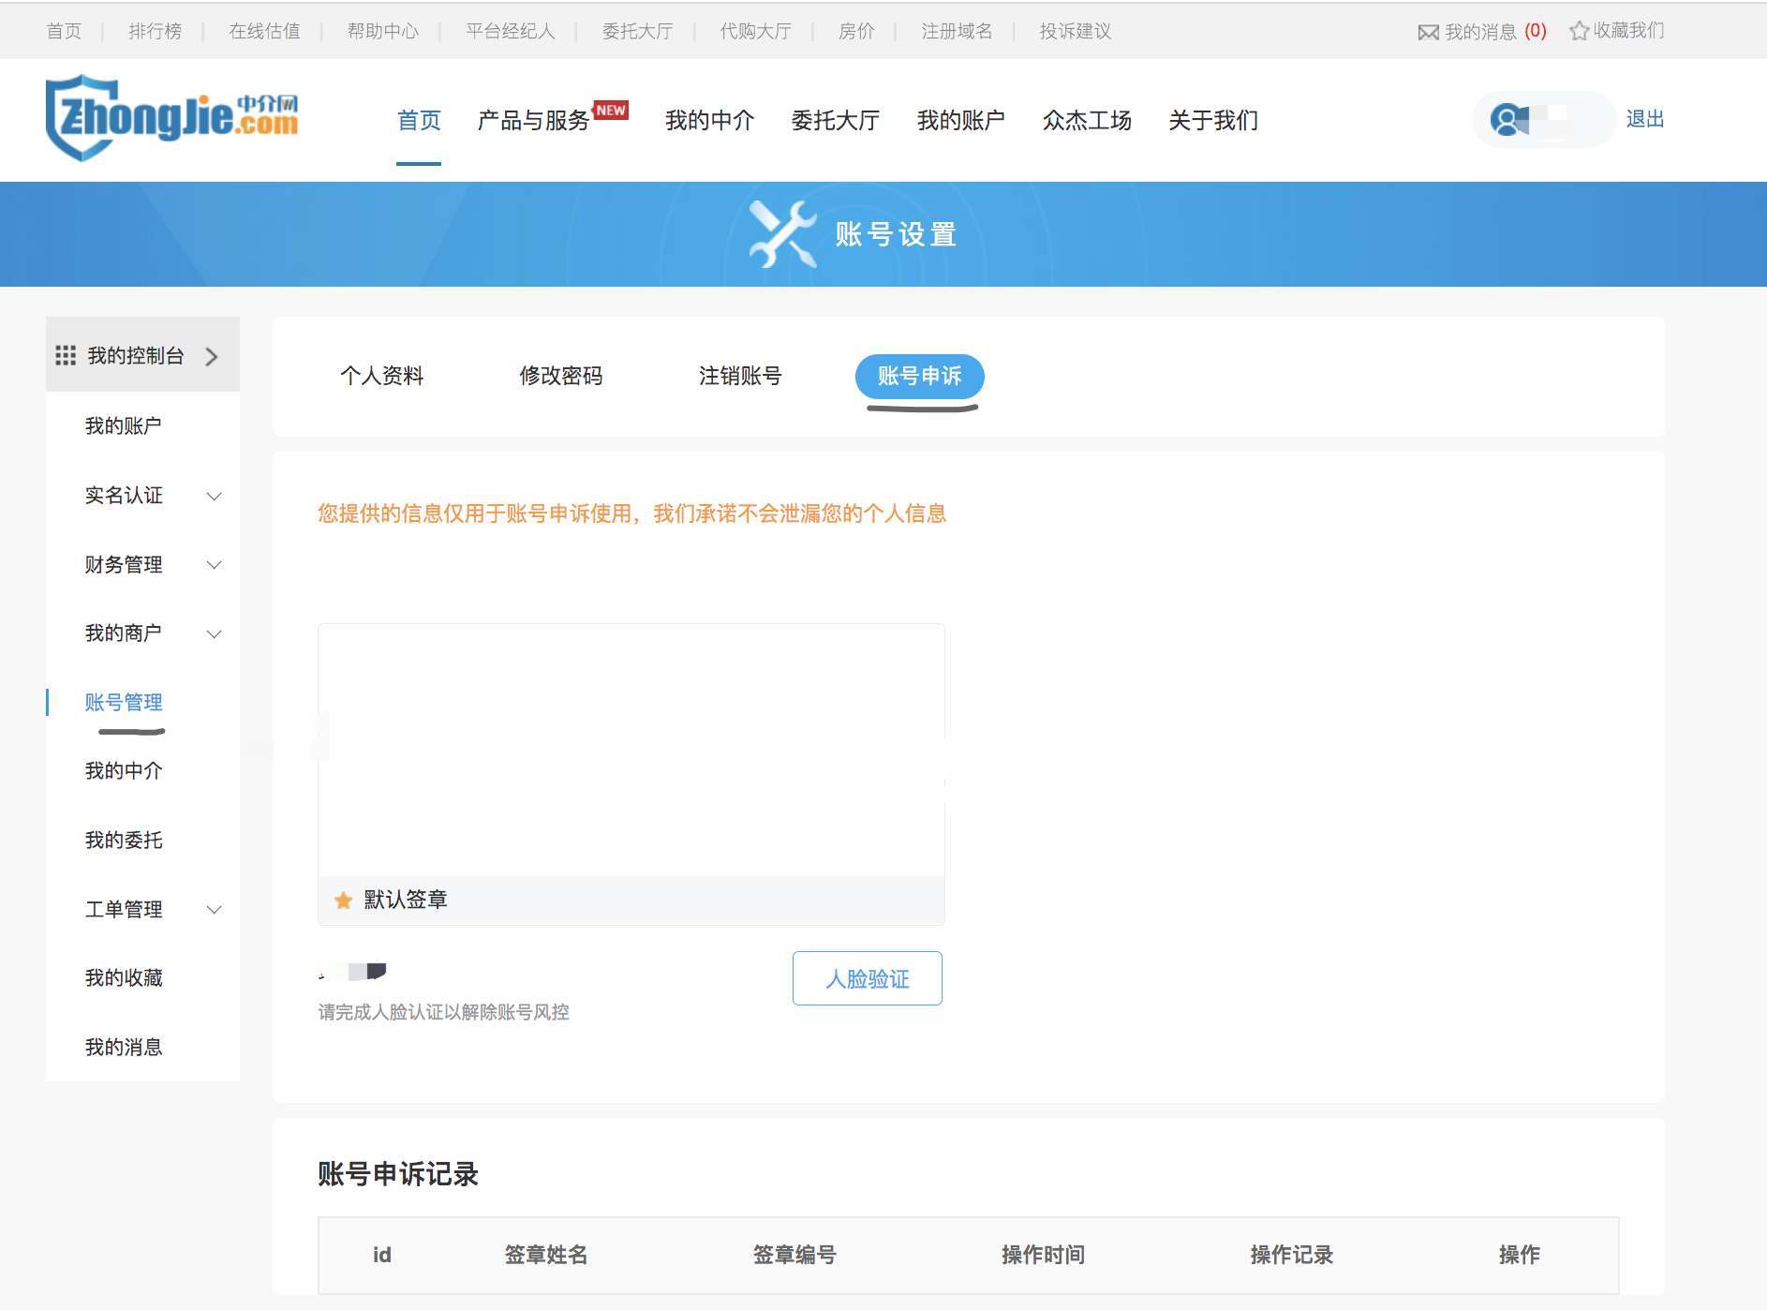Image resolution: width=1767 pixels, height=1310 pixels.
Task: Open 我的账户 in the top navigation
Action: pyautogui.click(x=960, y=121)
